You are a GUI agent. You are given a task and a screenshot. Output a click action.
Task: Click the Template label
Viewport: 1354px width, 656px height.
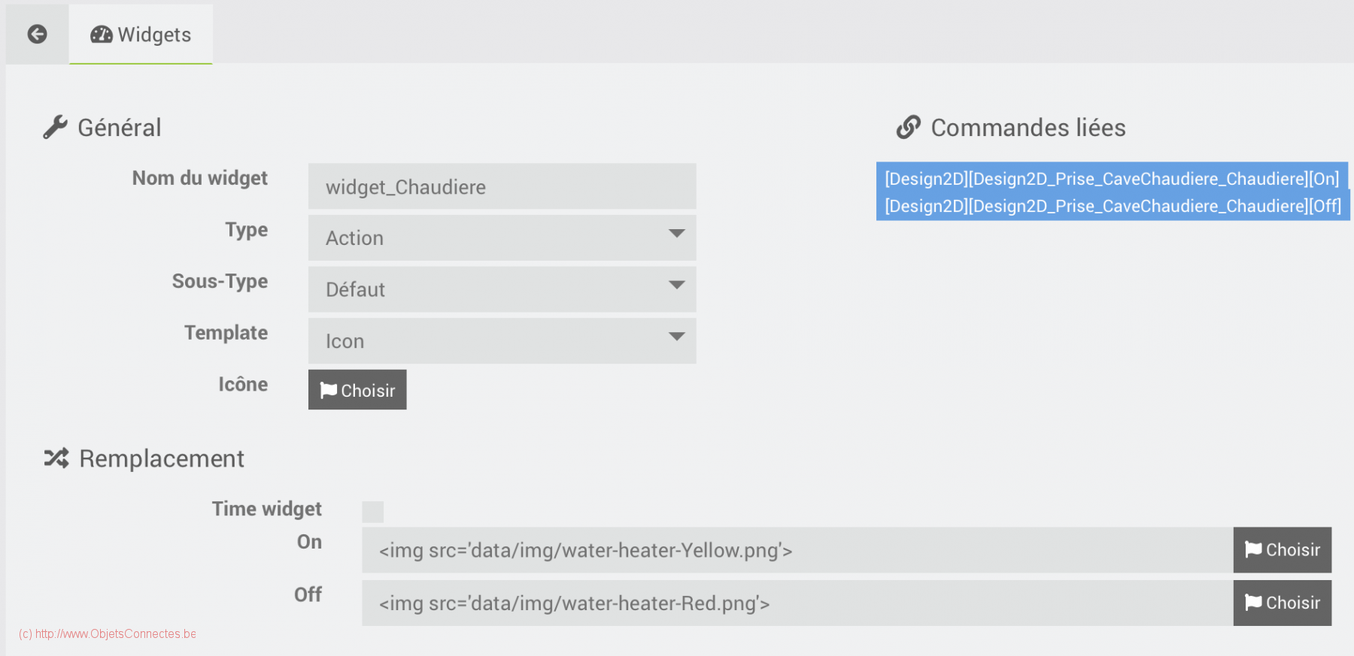click(x=226, y=333)
